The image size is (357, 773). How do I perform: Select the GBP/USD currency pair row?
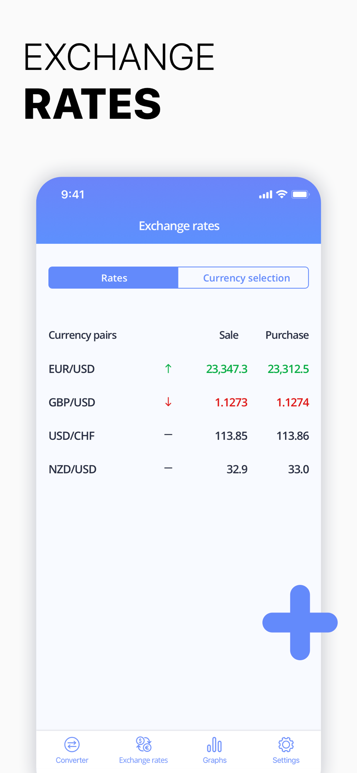coord(178,402)
